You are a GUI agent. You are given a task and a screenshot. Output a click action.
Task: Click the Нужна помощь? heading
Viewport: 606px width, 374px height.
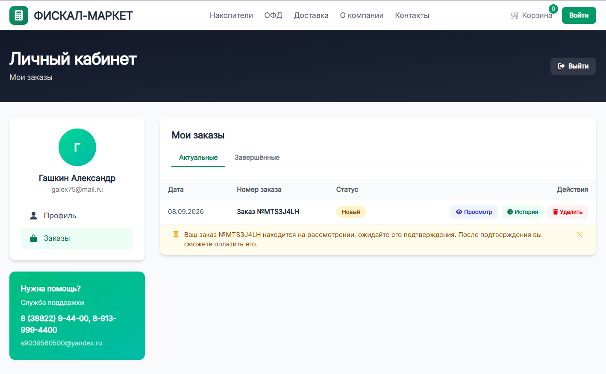tap(51, 289)
